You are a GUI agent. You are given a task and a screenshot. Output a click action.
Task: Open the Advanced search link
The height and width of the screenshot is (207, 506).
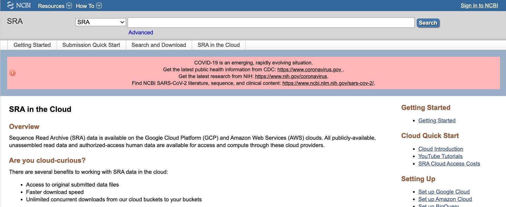pyautogui.click(x=141, y=32)
